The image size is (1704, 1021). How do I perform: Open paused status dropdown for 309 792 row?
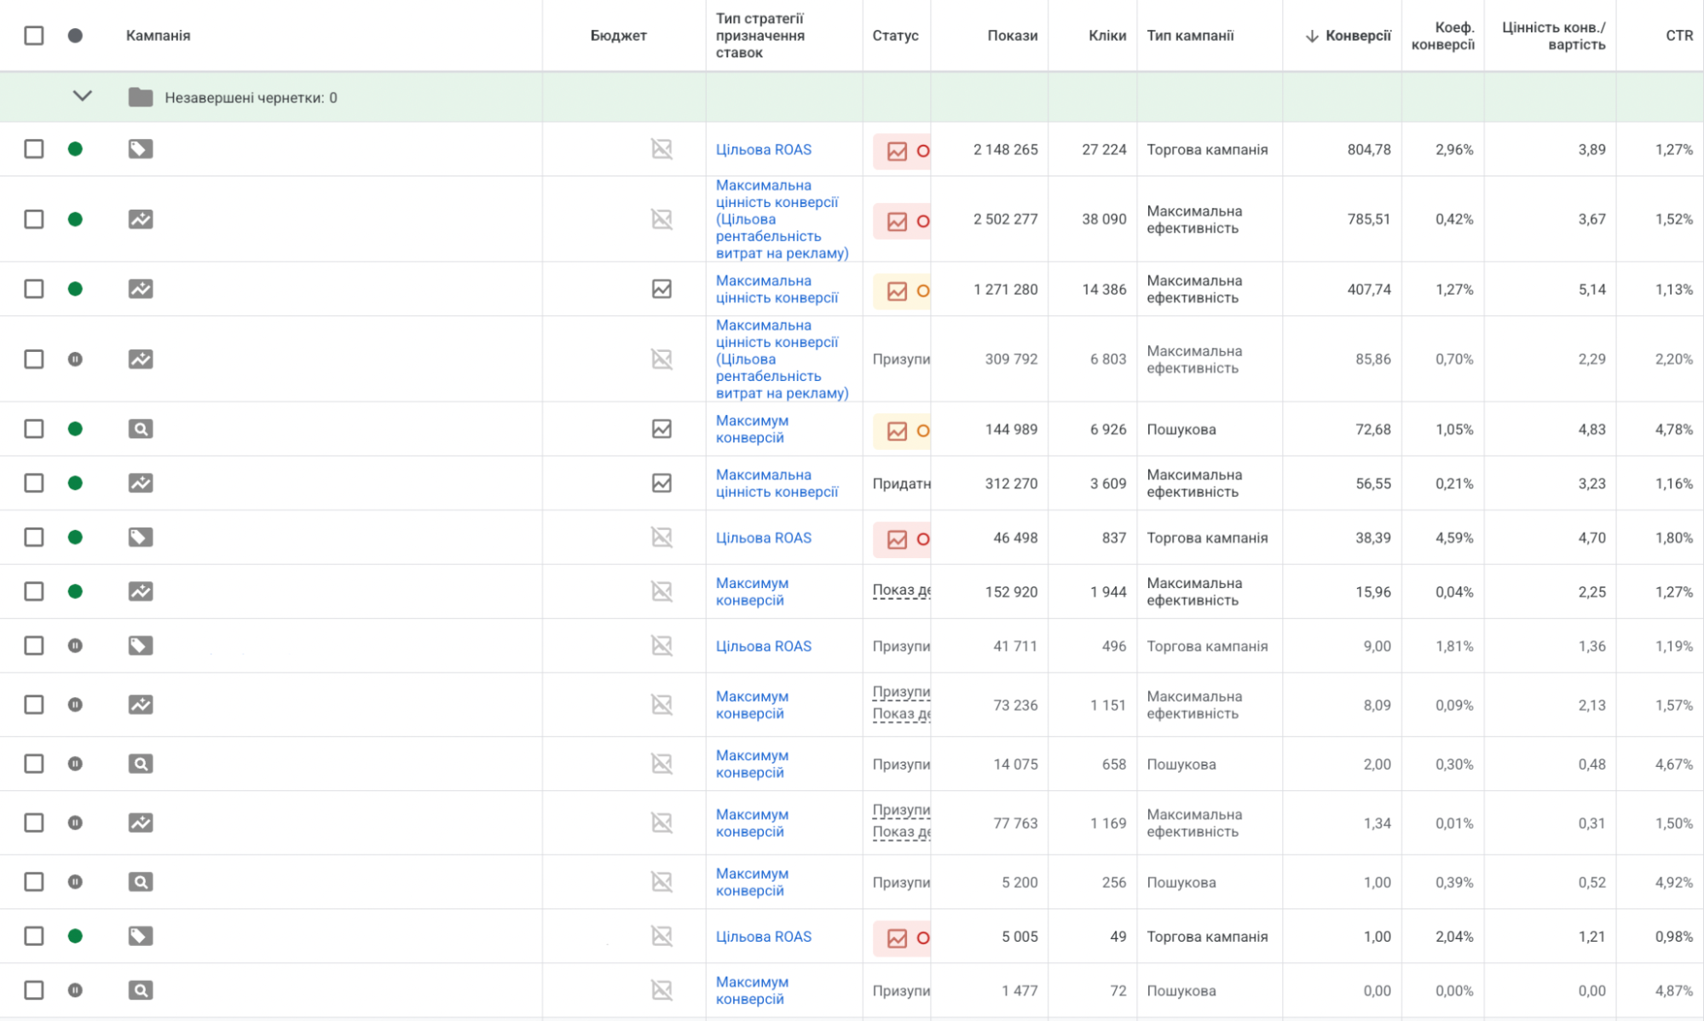tap(75, 360)
